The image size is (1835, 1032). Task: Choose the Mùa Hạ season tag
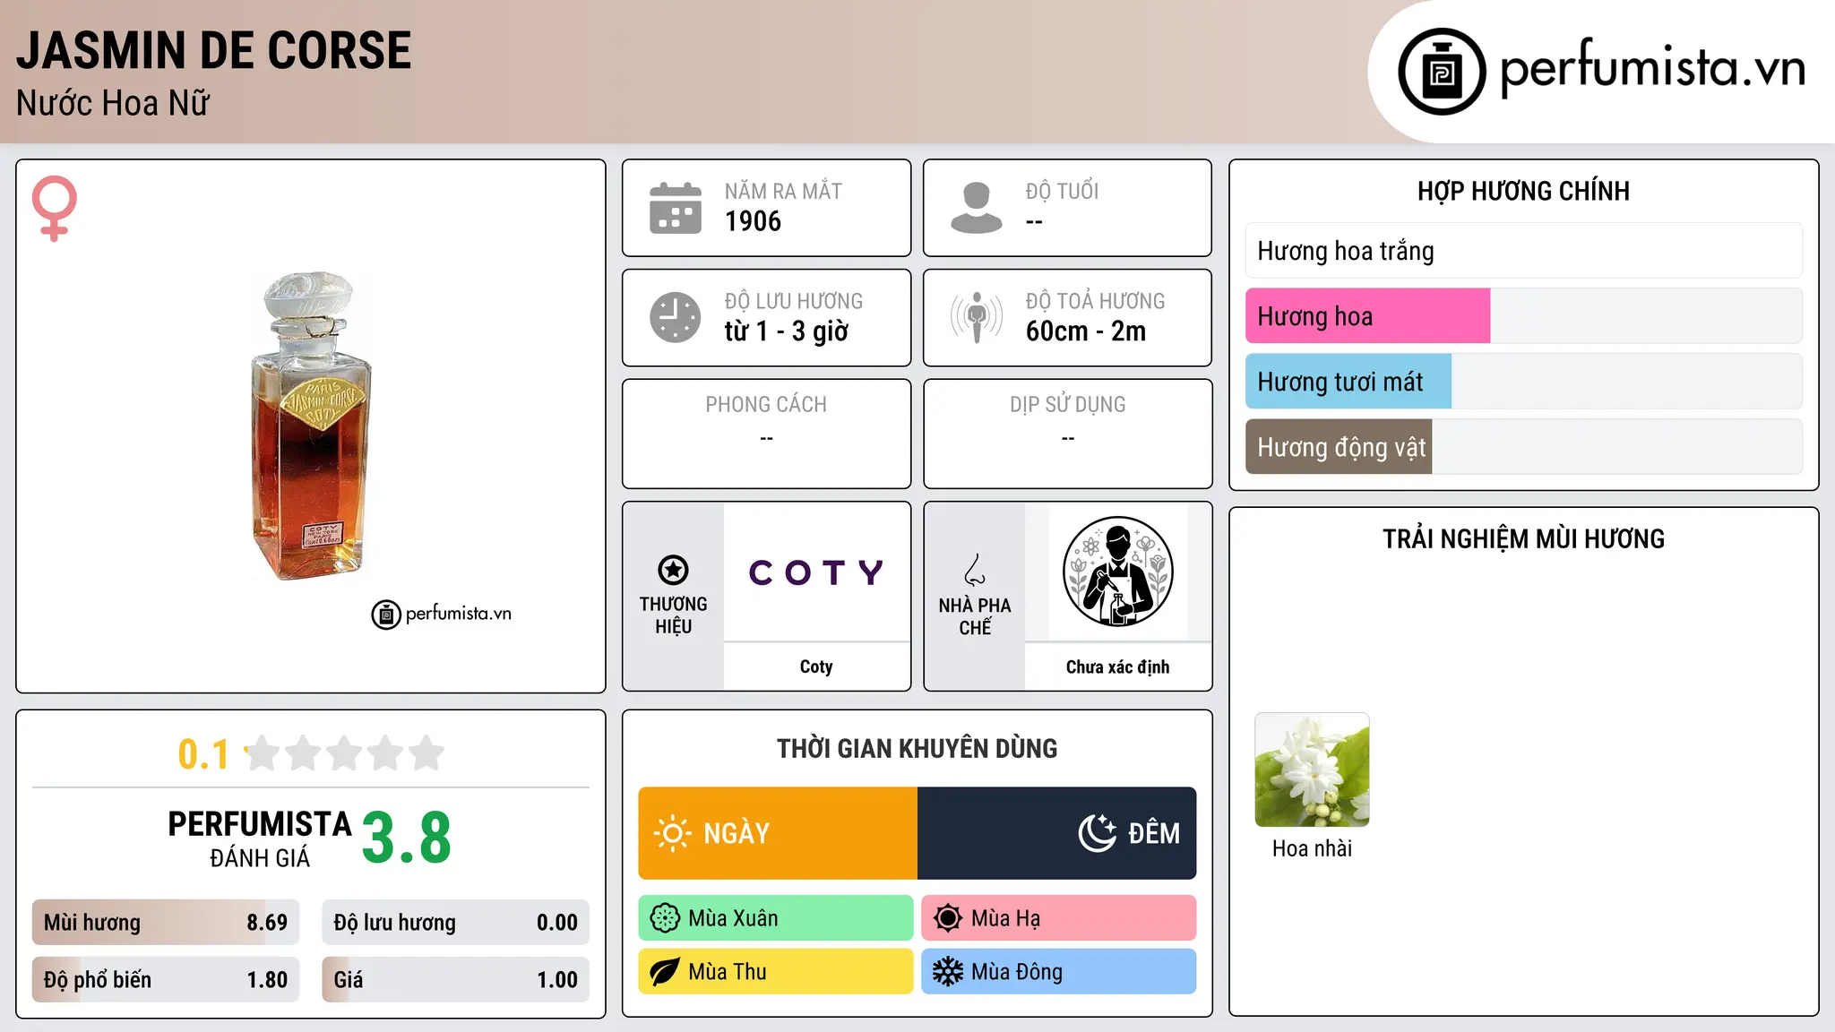click(x=1059, y=918)
